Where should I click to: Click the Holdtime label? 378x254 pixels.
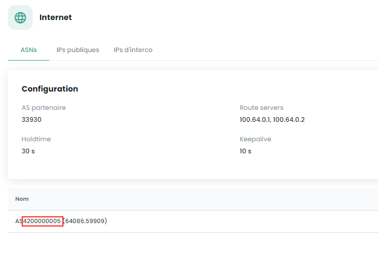click(37, 139)
